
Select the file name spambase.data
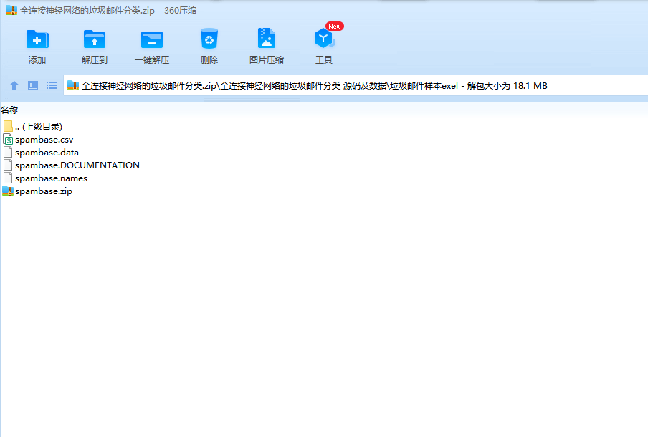(x=47, y=153)
